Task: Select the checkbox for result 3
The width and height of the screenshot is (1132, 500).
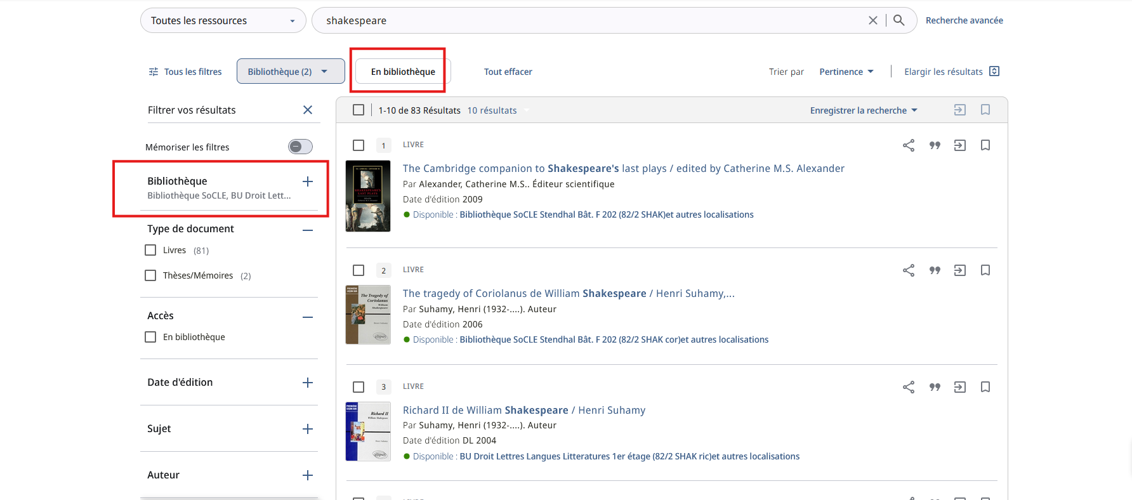Action: 359,387
